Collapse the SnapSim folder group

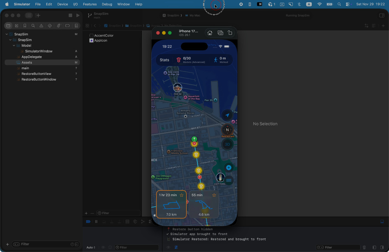pos(10,40)
